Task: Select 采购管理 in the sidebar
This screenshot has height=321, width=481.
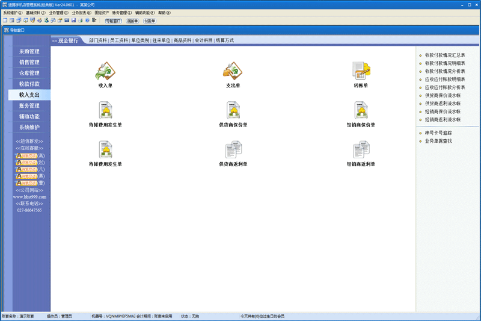Action: point(29,52)
